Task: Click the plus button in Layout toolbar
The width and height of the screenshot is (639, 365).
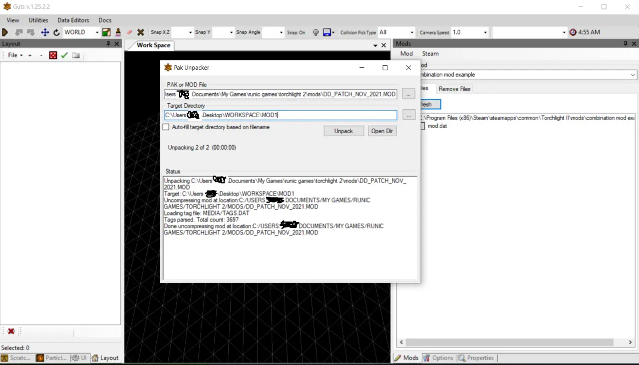Action: coord(30,55)
